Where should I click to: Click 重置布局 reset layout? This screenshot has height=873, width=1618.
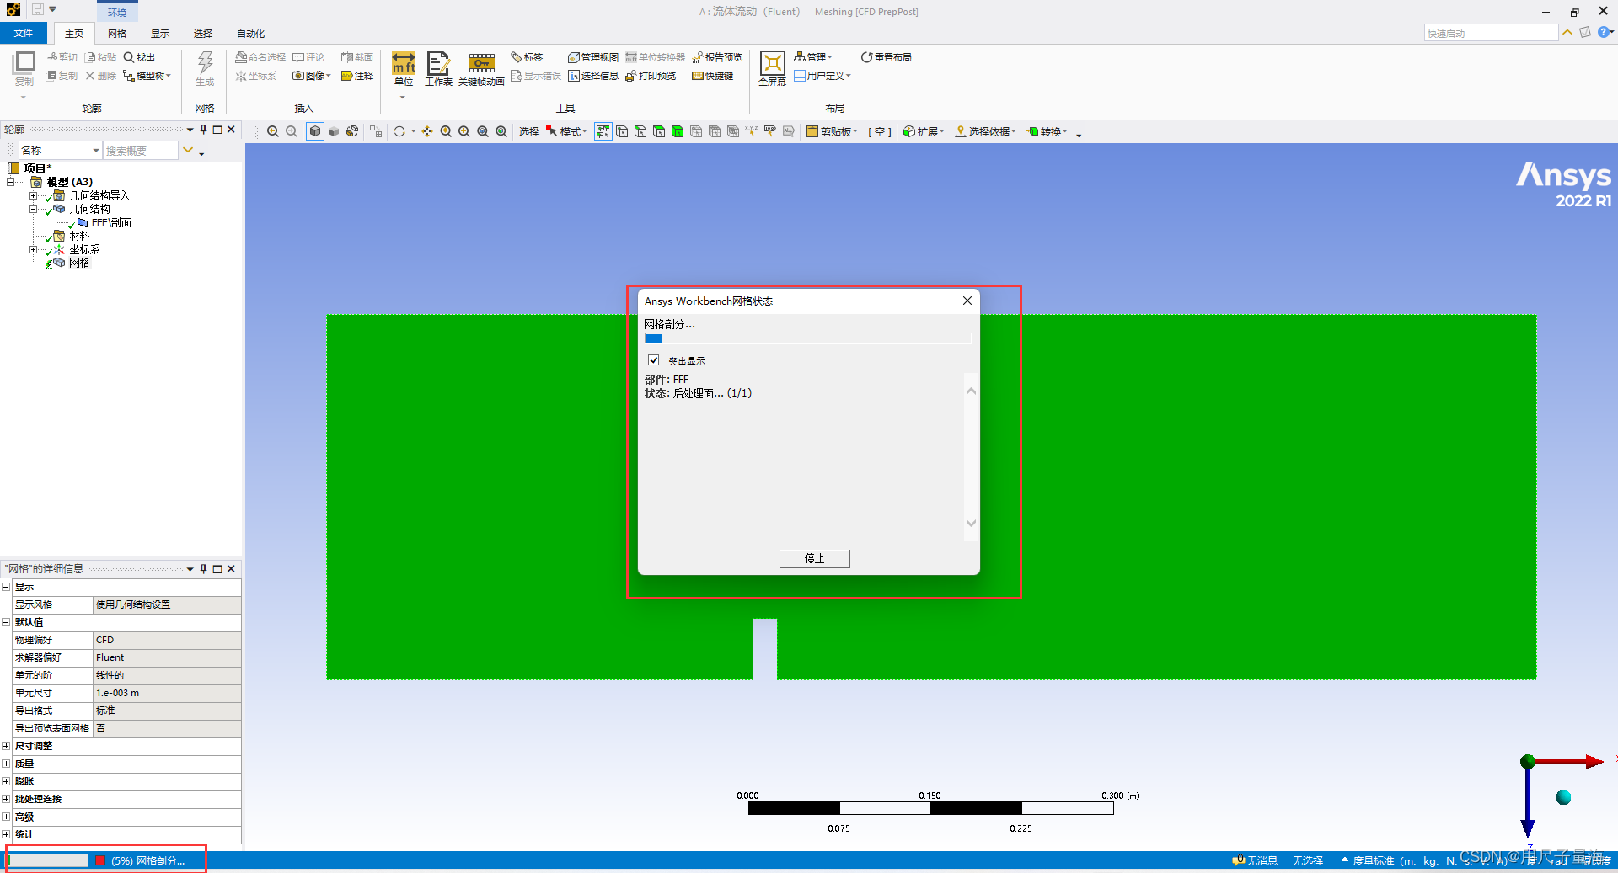[886, 57]
